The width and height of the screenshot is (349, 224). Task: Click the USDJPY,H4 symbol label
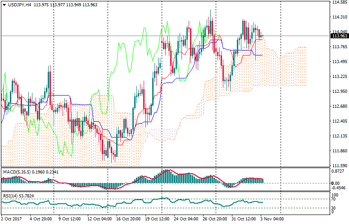18,4
